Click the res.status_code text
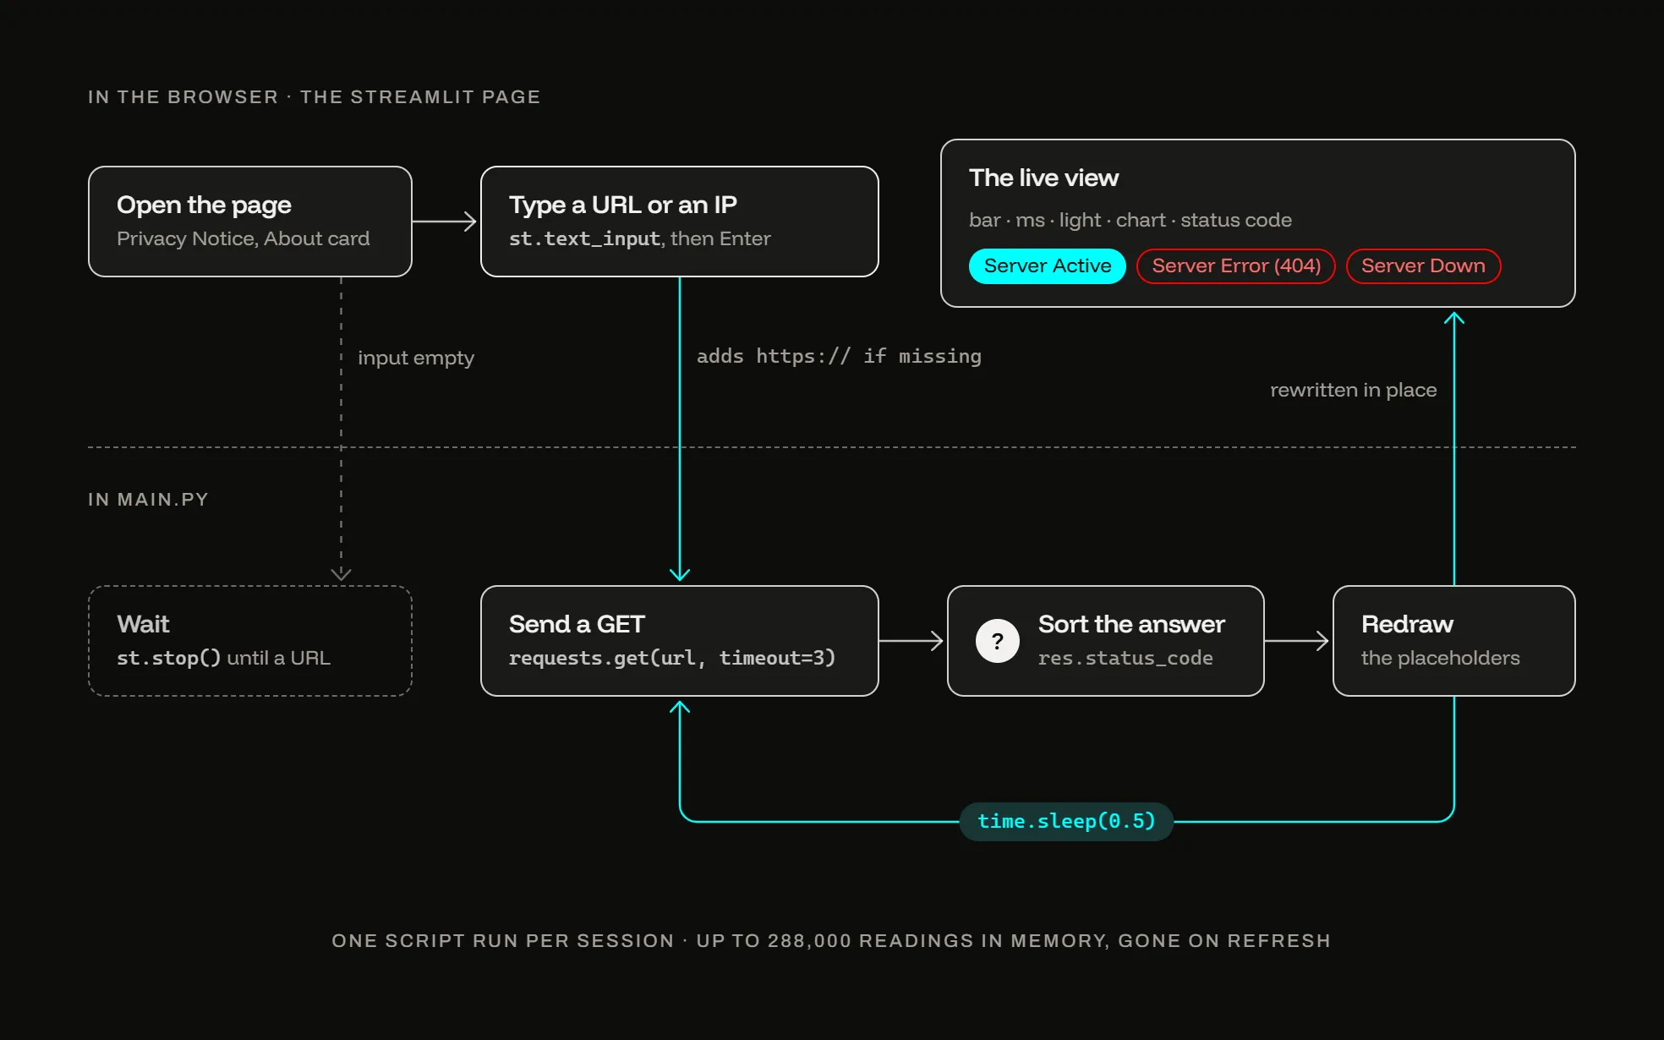Image resolution: width=1664 pixels, height=1040 pixels. click(x=1125, y=658)
